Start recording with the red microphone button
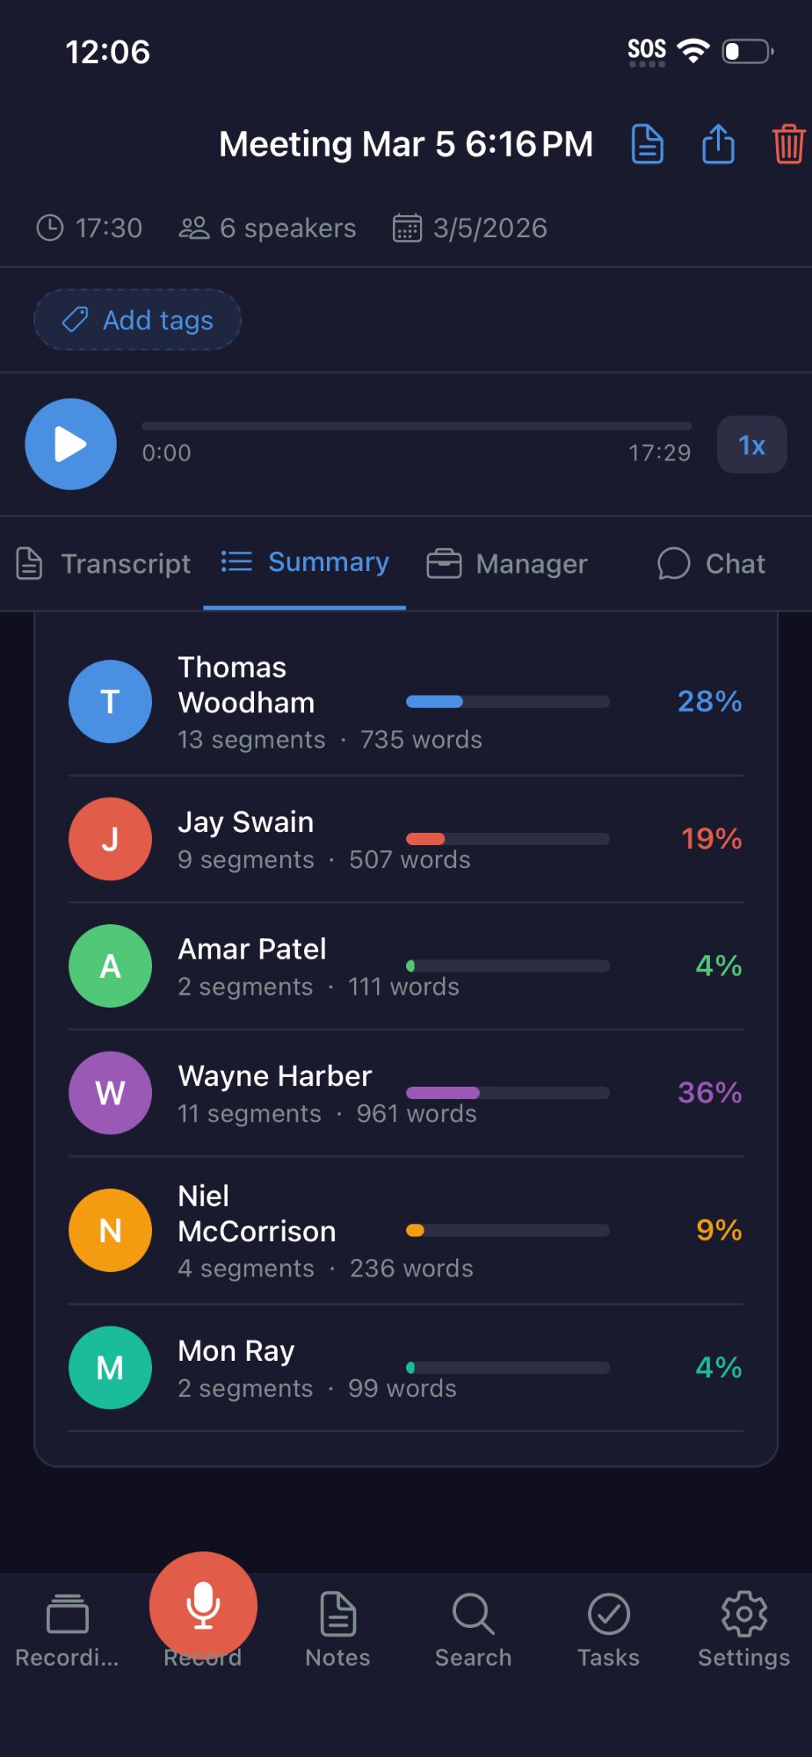 tap(203, 1605)
